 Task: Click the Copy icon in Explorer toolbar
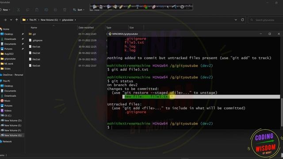coord(27,10)
